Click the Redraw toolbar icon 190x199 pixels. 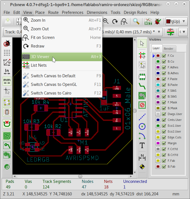click(x=115, y=21)
